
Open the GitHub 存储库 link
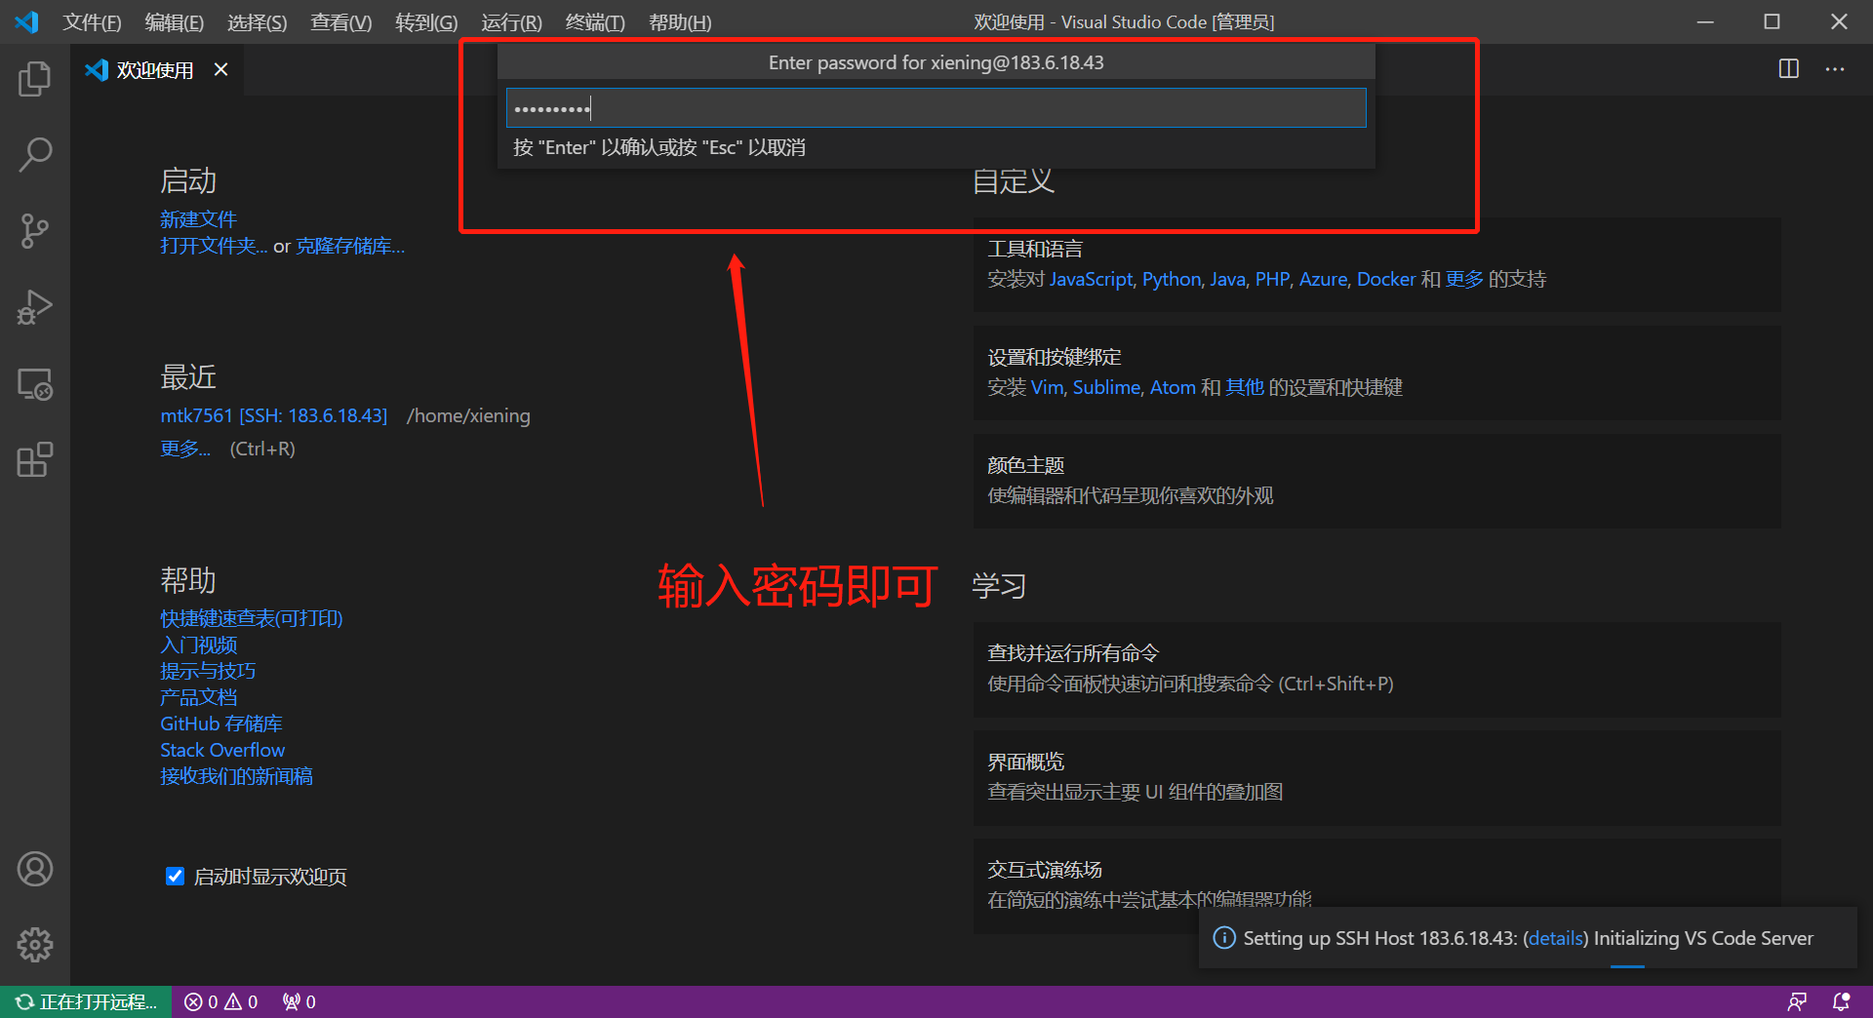[221, 724]
